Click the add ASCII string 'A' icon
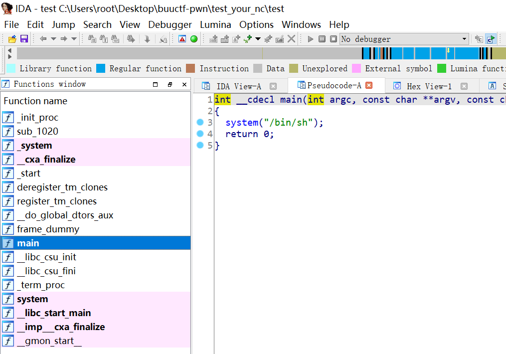Viewport: 506px width, 354px height. coord(236,39)
